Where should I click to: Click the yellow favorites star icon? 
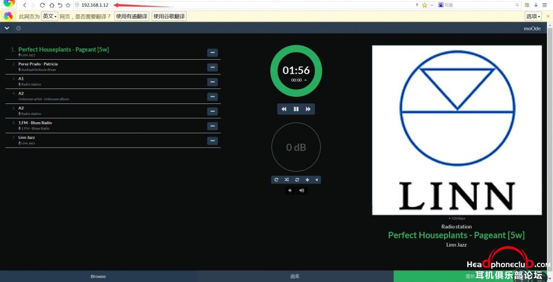(x=425, y=5)
